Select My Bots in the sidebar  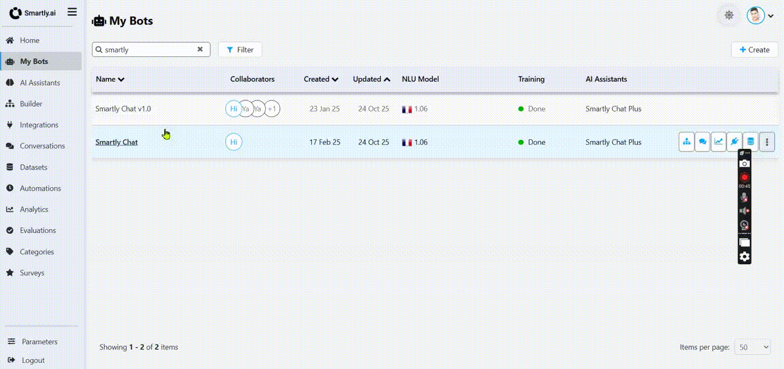coord(40,61)
